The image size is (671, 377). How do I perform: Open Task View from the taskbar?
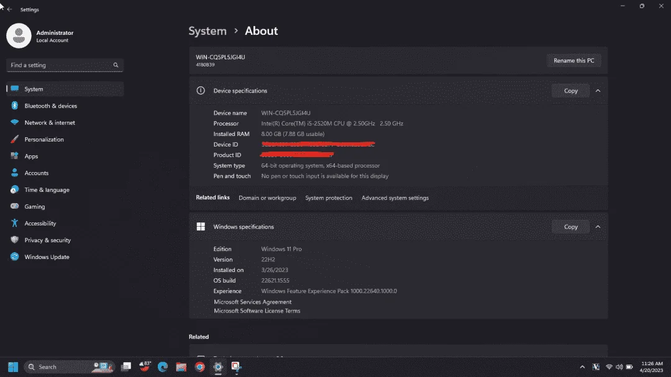tap(126, 366)
